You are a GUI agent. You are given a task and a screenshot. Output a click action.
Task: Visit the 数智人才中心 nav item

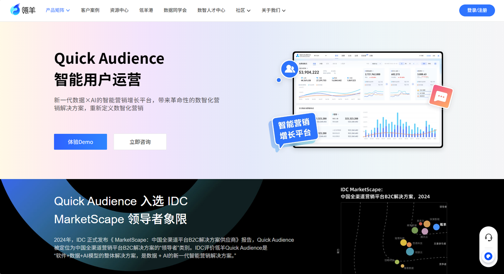coord(211,10)
